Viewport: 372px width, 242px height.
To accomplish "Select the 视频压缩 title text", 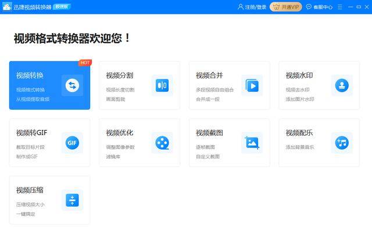I will click(30, 190).
